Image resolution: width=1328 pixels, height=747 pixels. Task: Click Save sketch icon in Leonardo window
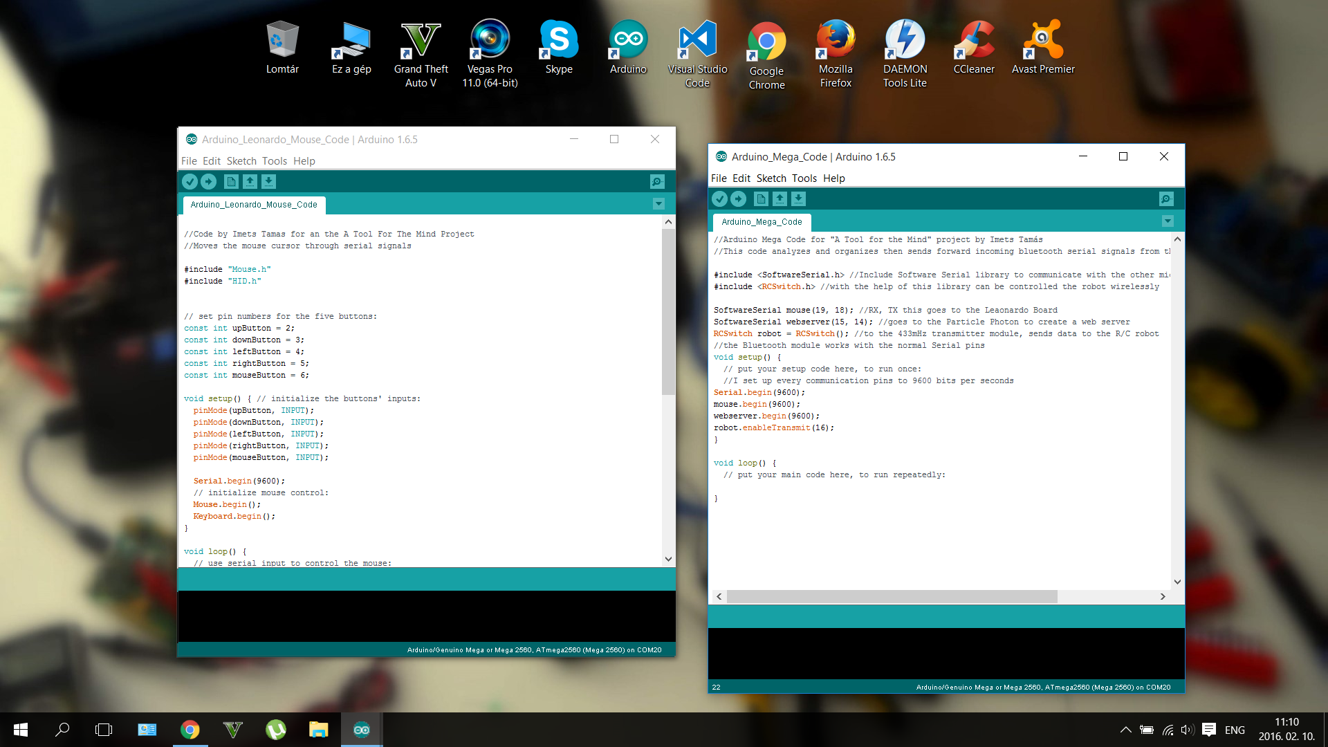pyautogui.click(x=269, y=182)
